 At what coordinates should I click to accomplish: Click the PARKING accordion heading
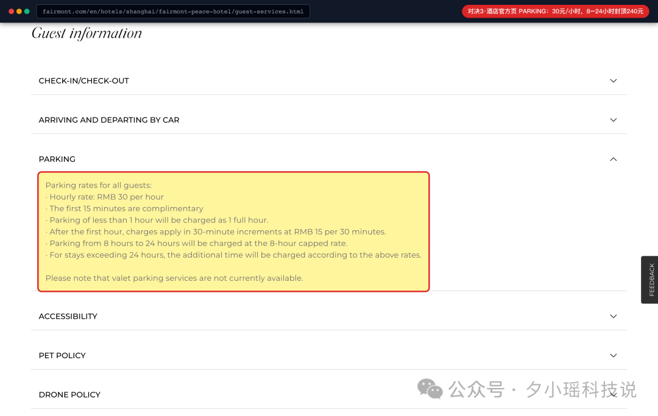pos(57,159)
